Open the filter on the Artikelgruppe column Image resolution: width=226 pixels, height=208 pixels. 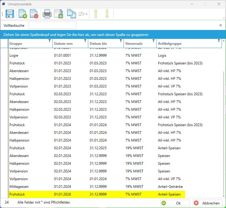pyautogui.click(x=219, y=41)
